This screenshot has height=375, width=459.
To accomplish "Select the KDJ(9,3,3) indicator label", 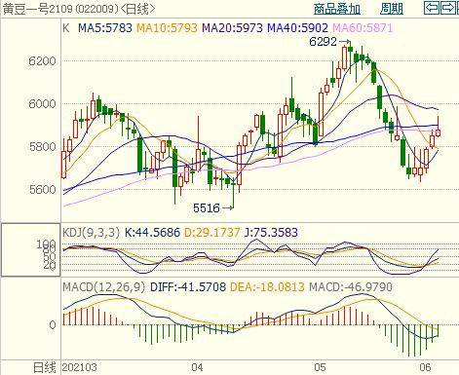I will click(x=91, y=233).
